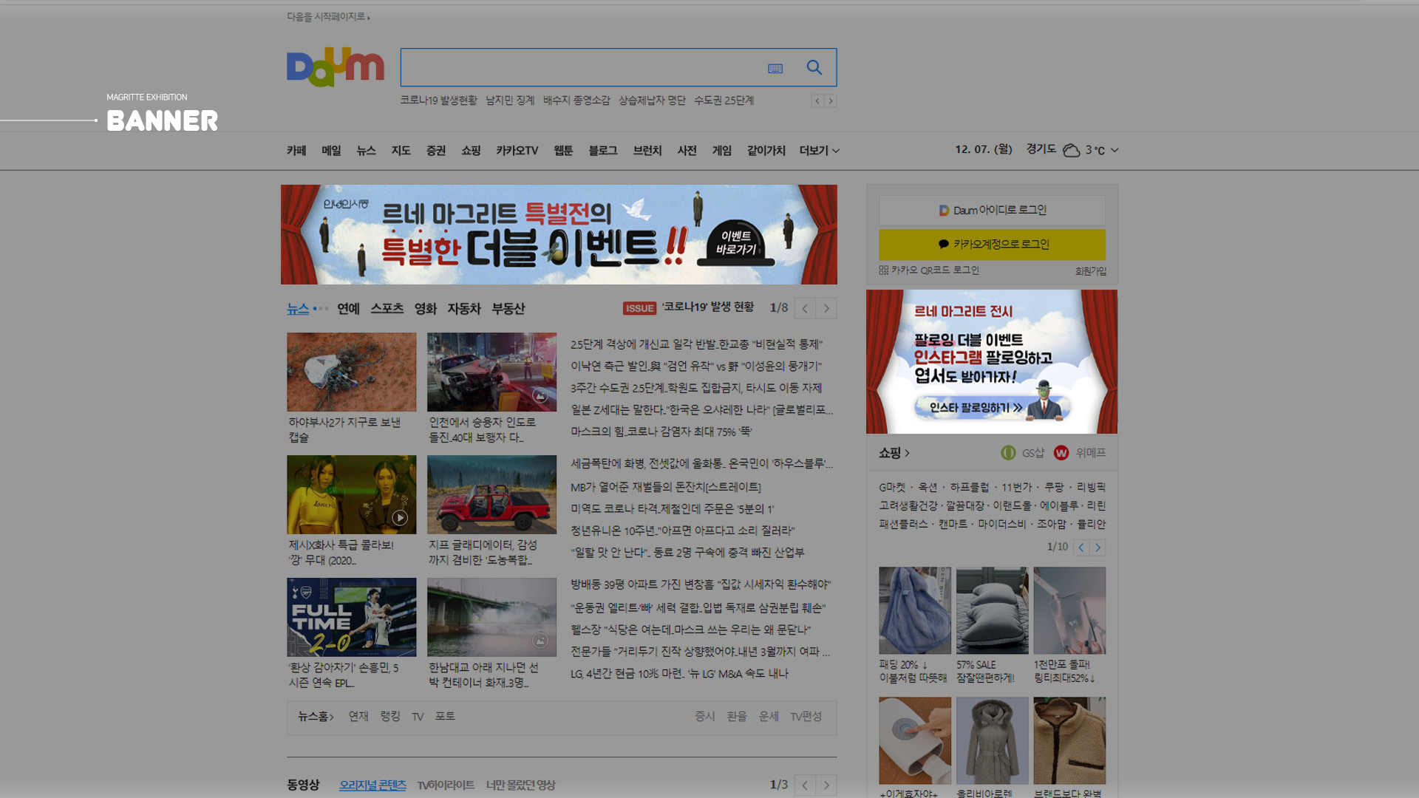Click shopping next page arrow

(1098, 548)
